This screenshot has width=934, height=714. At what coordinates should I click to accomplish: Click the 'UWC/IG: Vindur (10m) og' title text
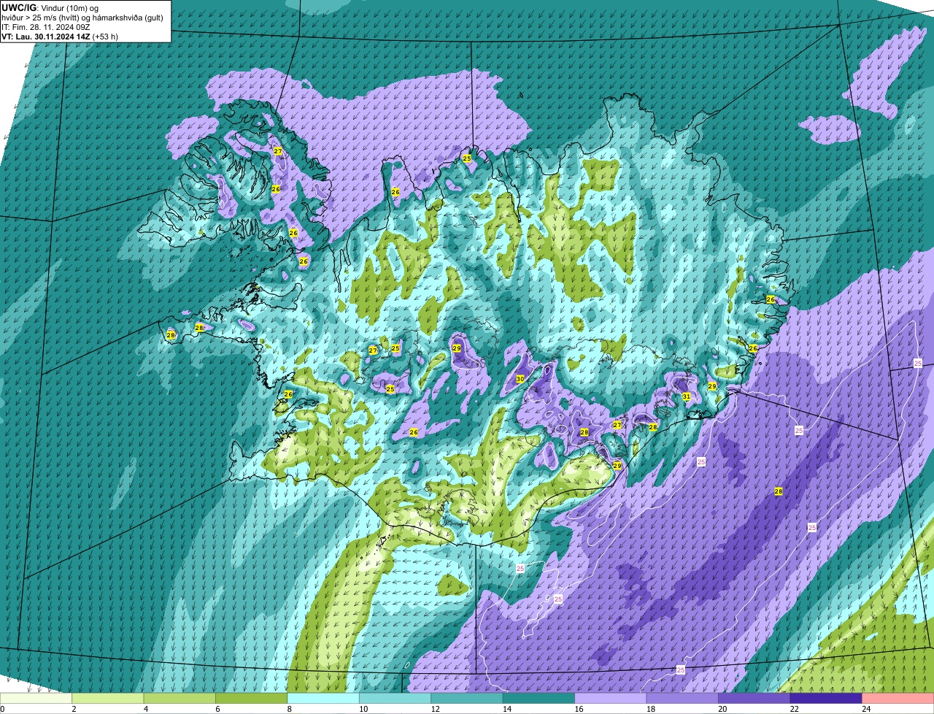[50, 7]
